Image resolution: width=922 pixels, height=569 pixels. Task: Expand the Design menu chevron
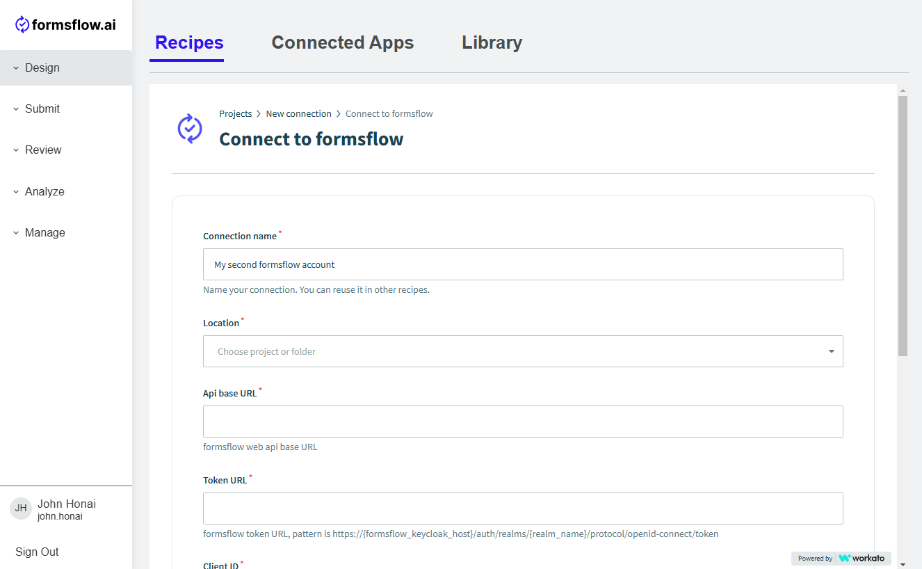pos(16,68)
